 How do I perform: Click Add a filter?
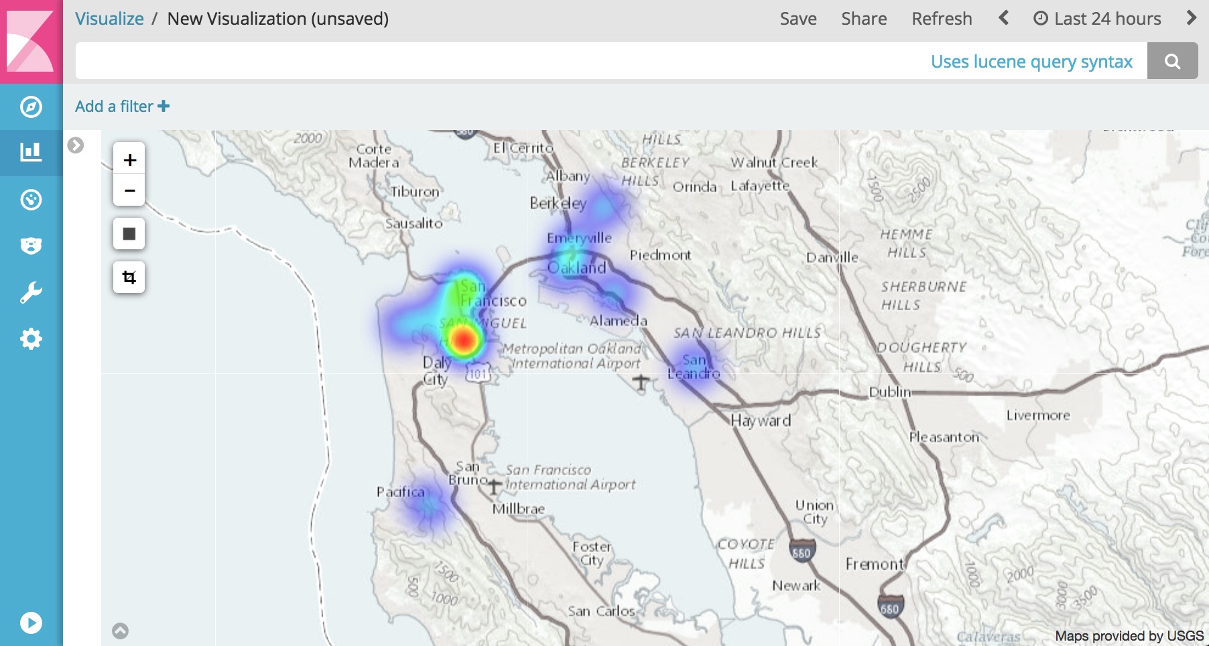(x=121, y=106)
